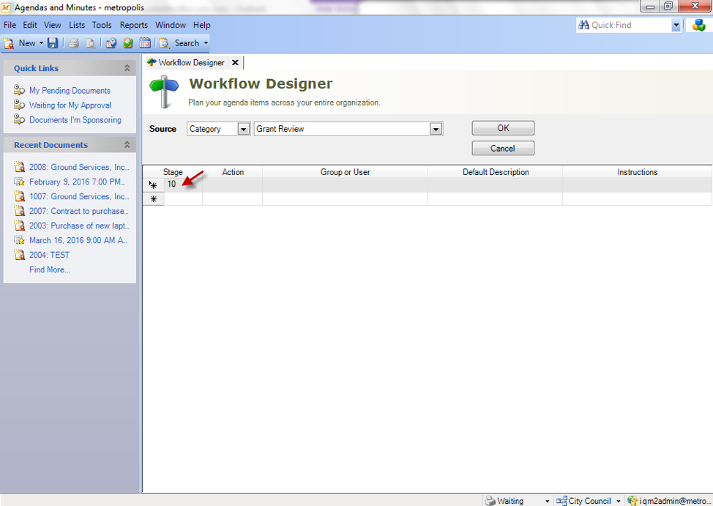Select the empty new row header asterisk
Screen dimensions: 713x506
pos(153,199)
